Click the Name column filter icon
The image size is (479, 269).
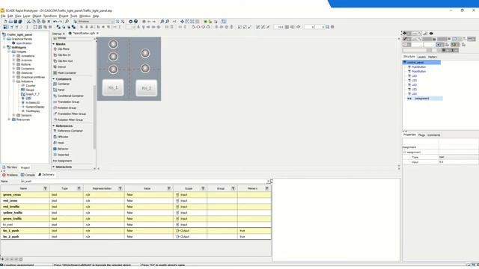pos(45,188)
